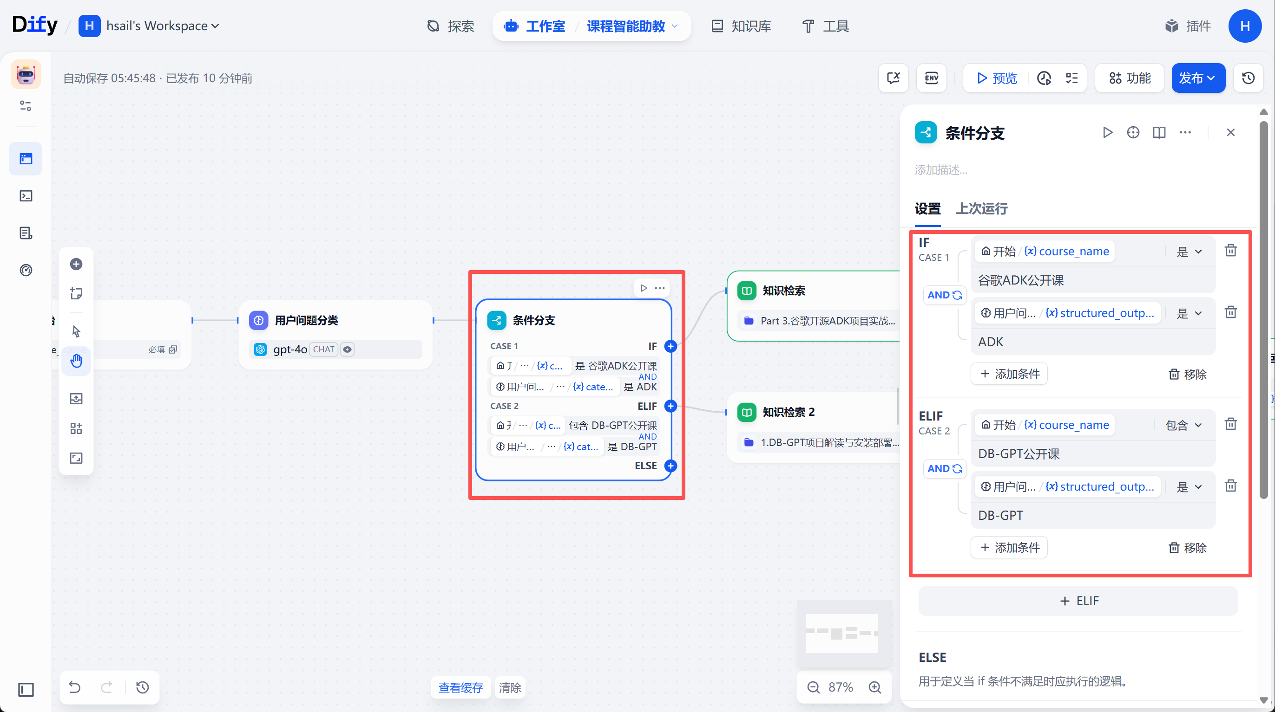Select the orchestrate workflow sidebar icon
This screenshot has height=712, width=1275.
point(26,159)
